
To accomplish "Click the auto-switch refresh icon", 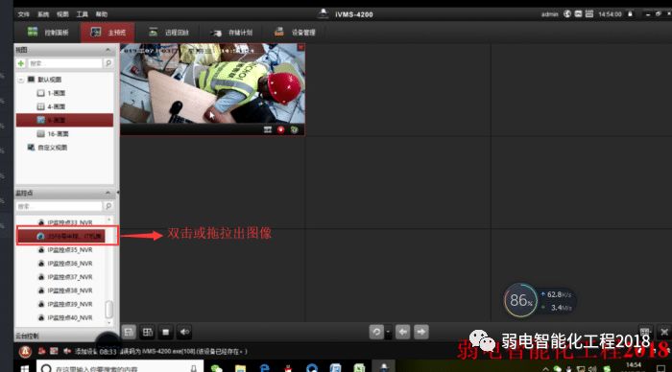I will click(x=376, y=332).
